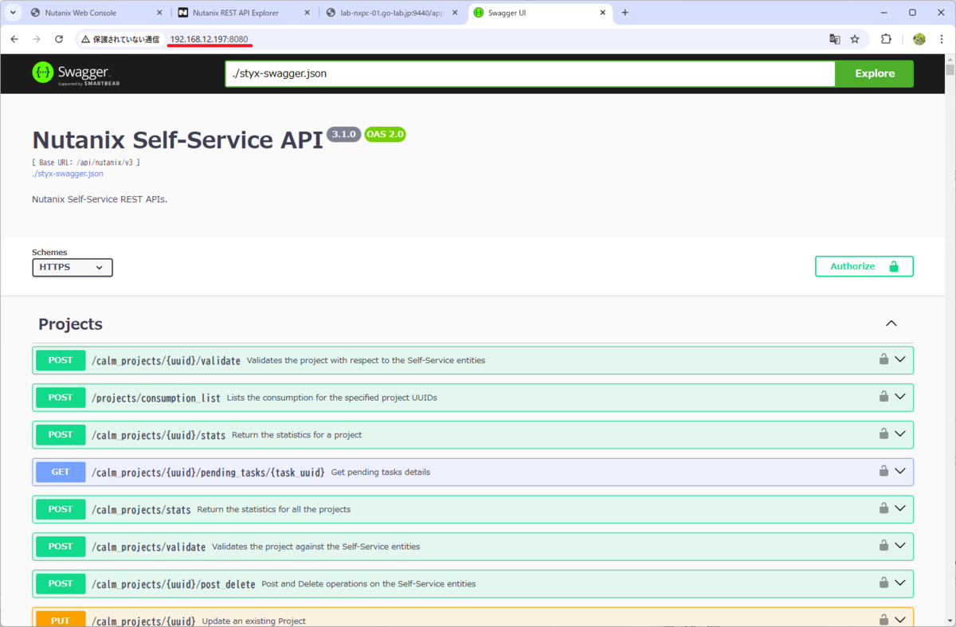Click the GET method badge
The image size is (956, 627).
tap(61, 472)
